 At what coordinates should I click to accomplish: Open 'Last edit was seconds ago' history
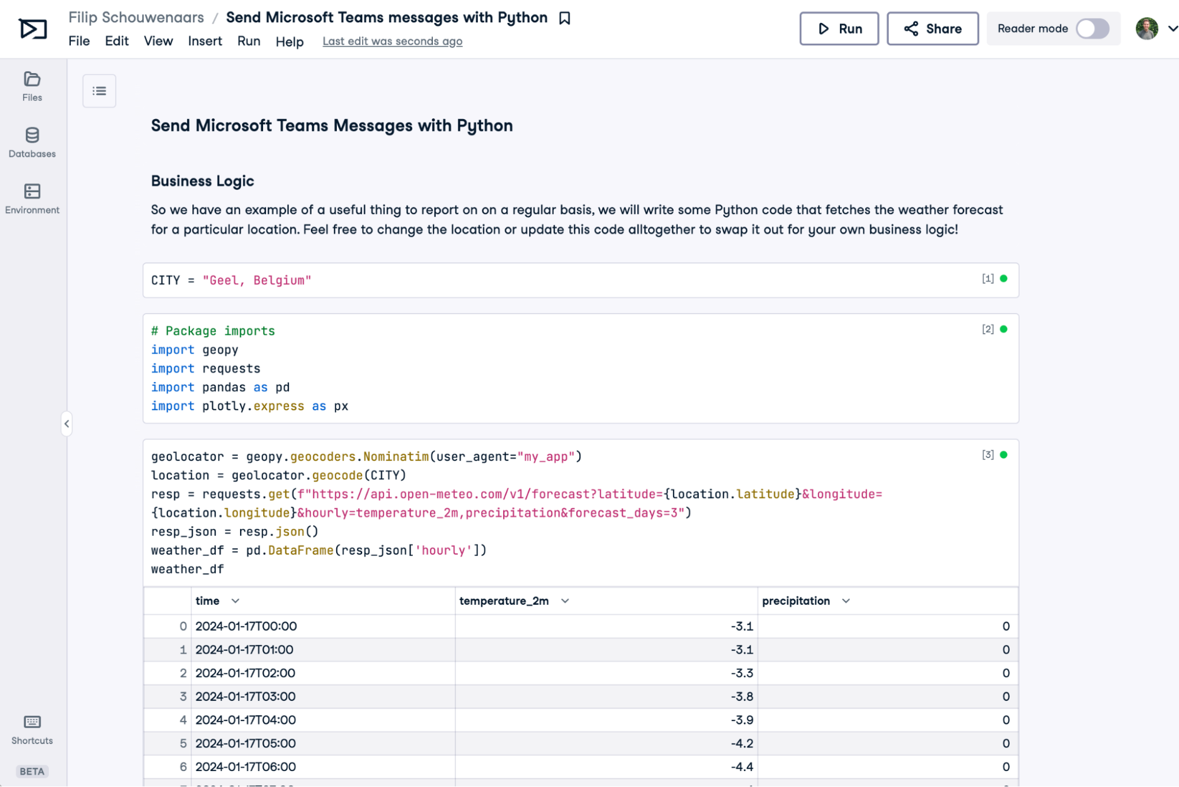pos(392,41)
